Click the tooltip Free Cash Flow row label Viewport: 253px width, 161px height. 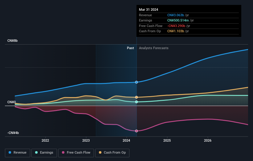(151, 26)
